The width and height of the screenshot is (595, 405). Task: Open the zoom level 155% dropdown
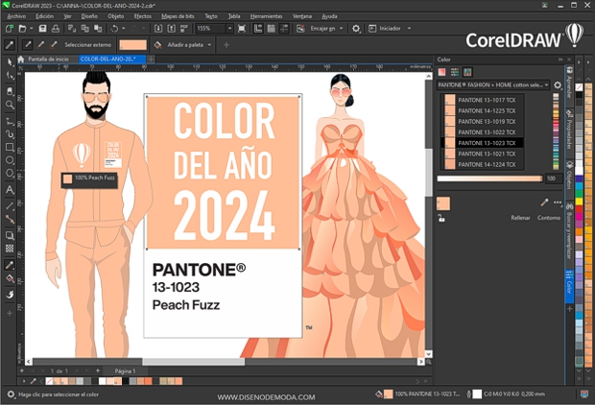(229, 29)
